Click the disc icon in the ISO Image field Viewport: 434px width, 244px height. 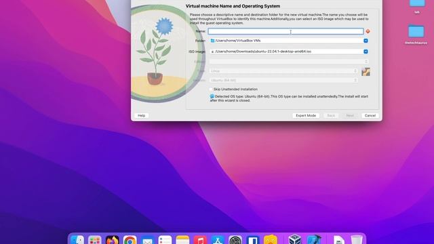click(x=212, y=52)
